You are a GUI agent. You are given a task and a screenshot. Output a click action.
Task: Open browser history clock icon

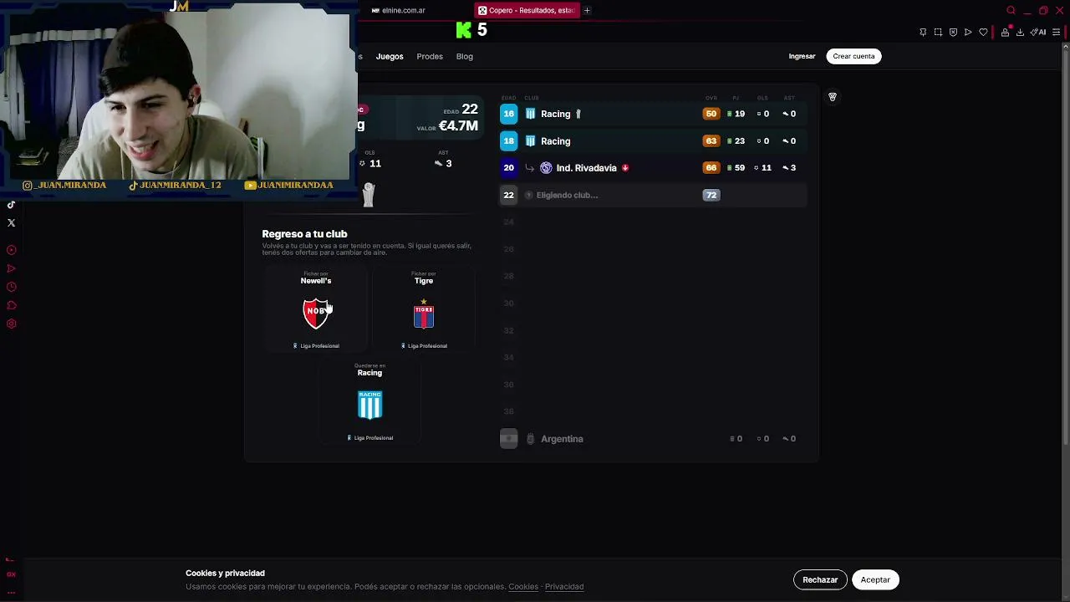[12, 287]
